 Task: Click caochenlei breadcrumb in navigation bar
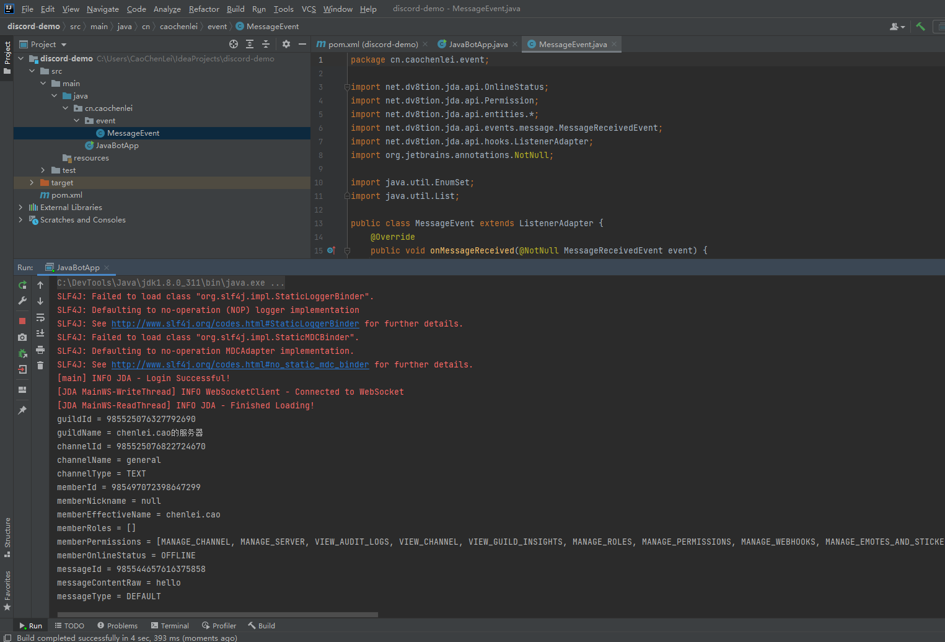click(178, 27)
